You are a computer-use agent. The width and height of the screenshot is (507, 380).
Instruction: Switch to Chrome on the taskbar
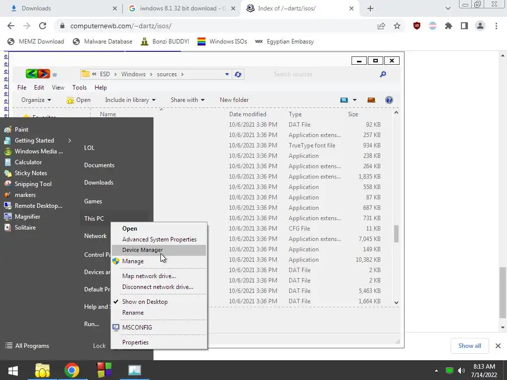point(72,370)
